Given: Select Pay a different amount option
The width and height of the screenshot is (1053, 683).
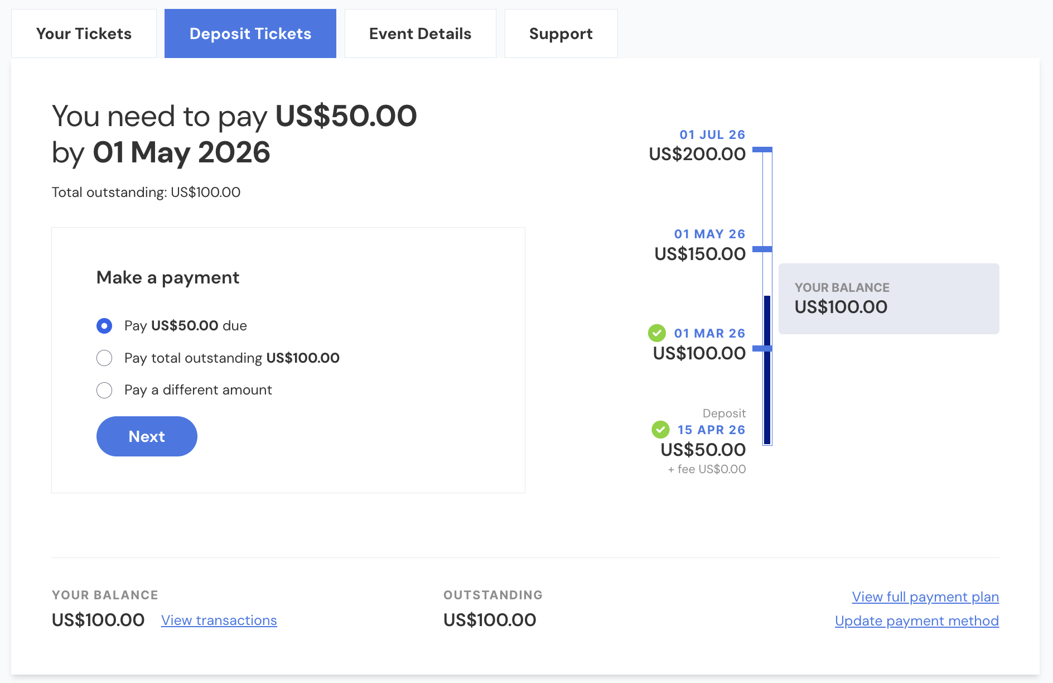Looking at the screenshot, I should pos(104,390).
